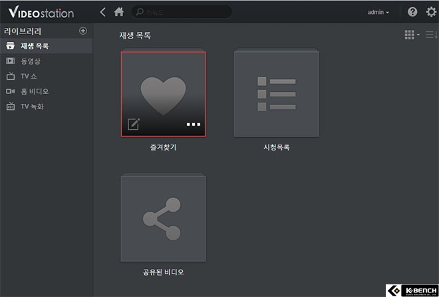Image resolution: width=439 pixels, height=297 pixels.
Task: Click the 라이브러리 header
Action: 23,31
